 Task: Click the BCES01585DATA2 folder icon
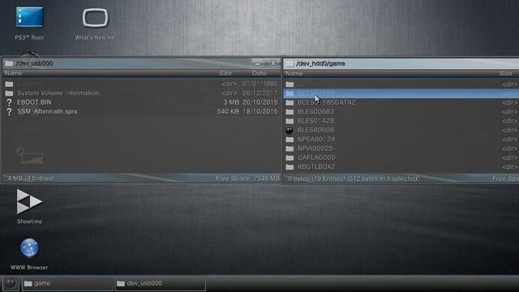coord(290,103)
